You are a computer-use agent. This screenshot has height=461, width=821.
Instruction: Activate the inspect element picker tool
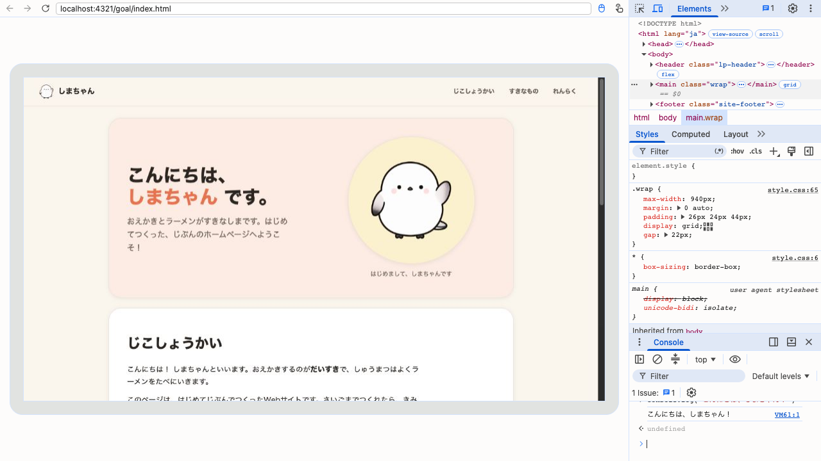pyautogui.click(x=639, y=8)
